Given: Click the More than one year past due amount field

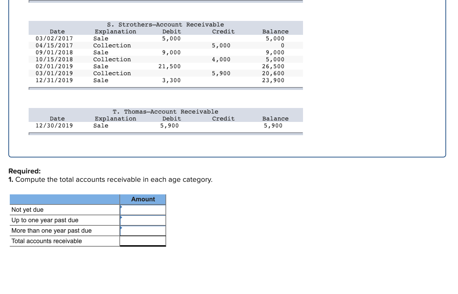Looking at the screenshot, I should (x=143, y=231).
